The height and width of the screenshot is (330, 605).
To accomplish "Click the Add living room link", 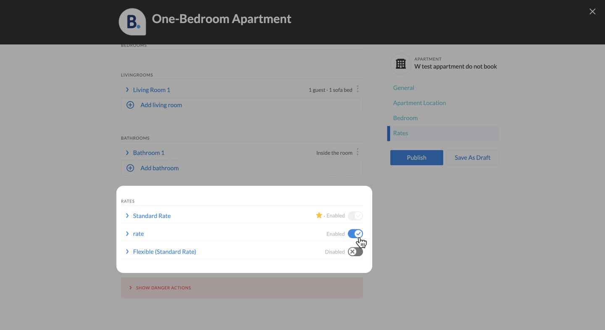I will pyautogui.click(x=161, y=105).
